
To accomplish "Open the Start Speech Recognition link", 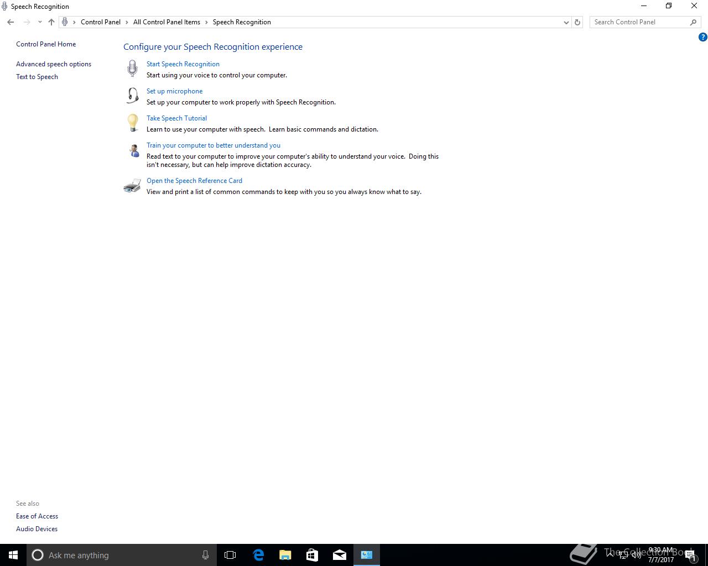I will [183, 64].
